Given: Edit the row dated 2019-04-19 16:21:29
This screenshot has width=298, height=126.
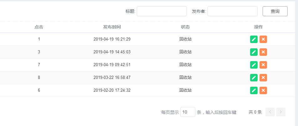Looking at the screenshot, I should (x=254, y=39).
